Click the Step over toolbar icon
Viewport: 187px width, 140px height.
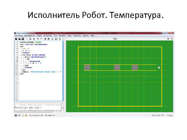(x=56, y=39)
